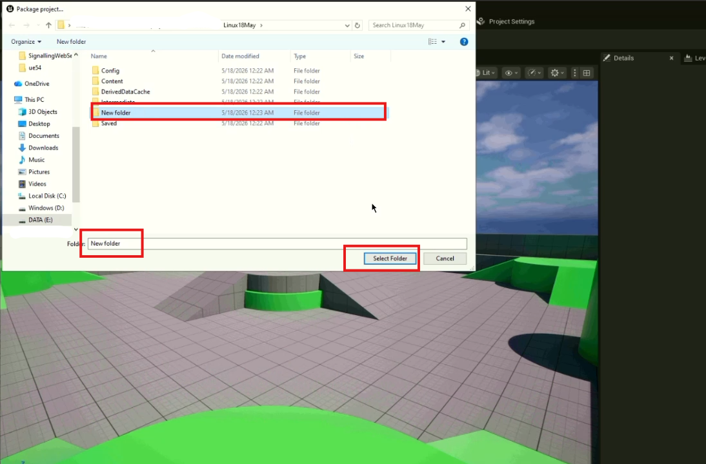Image resolution: width=706 pixels, height=464 pixels.
Task: Refresh the Linux18May folder listing
Action: click(358, 25)
